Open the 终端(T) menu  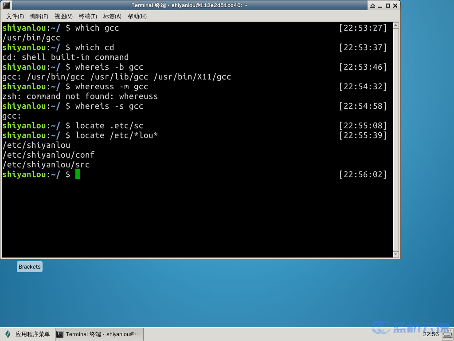coord(88,16)
